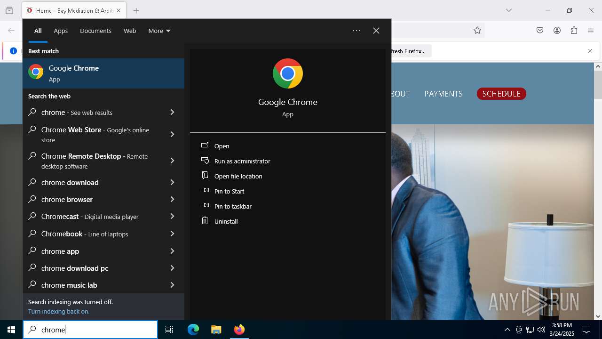Image resolution: width=602 pixels, height=339 pixels.
Task: Expand arrow for chrome web results
Action: tap(172, 112)
